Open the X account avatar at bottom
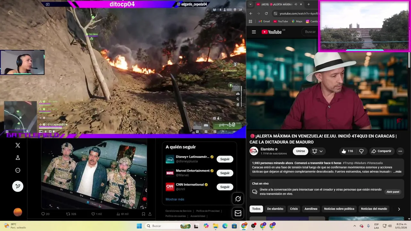 pyautogui.click(x=18, y=212)
